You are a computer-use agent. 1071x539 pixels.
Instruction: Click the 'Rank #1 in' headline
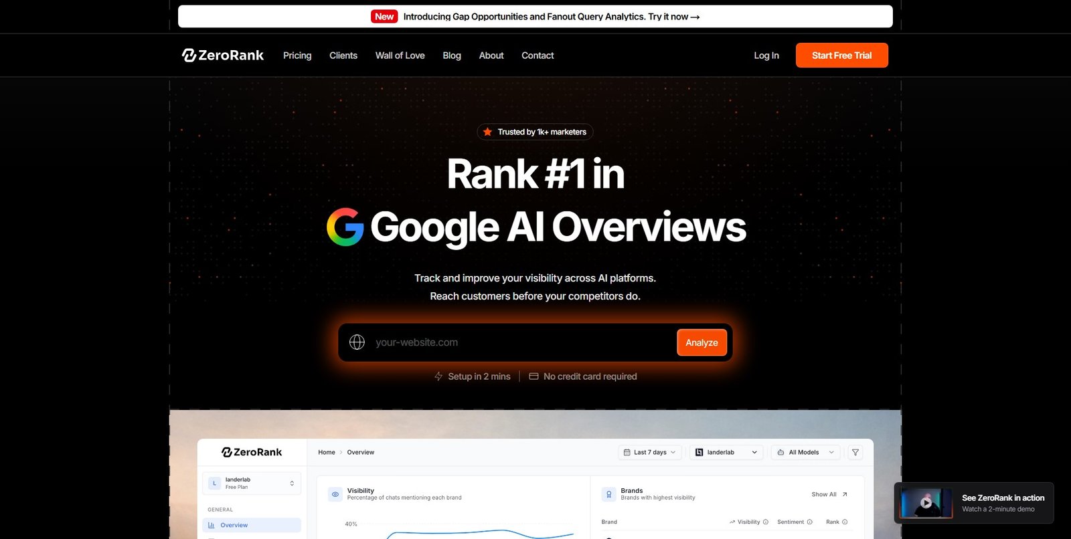coord(535,174)
